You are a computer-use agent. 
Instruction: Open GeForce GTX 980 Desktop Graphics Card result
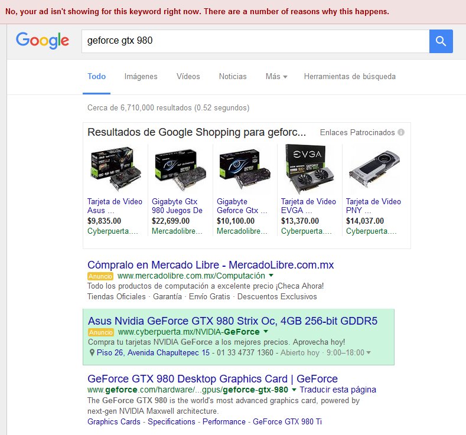click(213, 379)
